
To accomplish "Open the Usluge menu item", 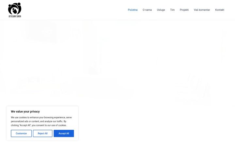I will 161,10.
